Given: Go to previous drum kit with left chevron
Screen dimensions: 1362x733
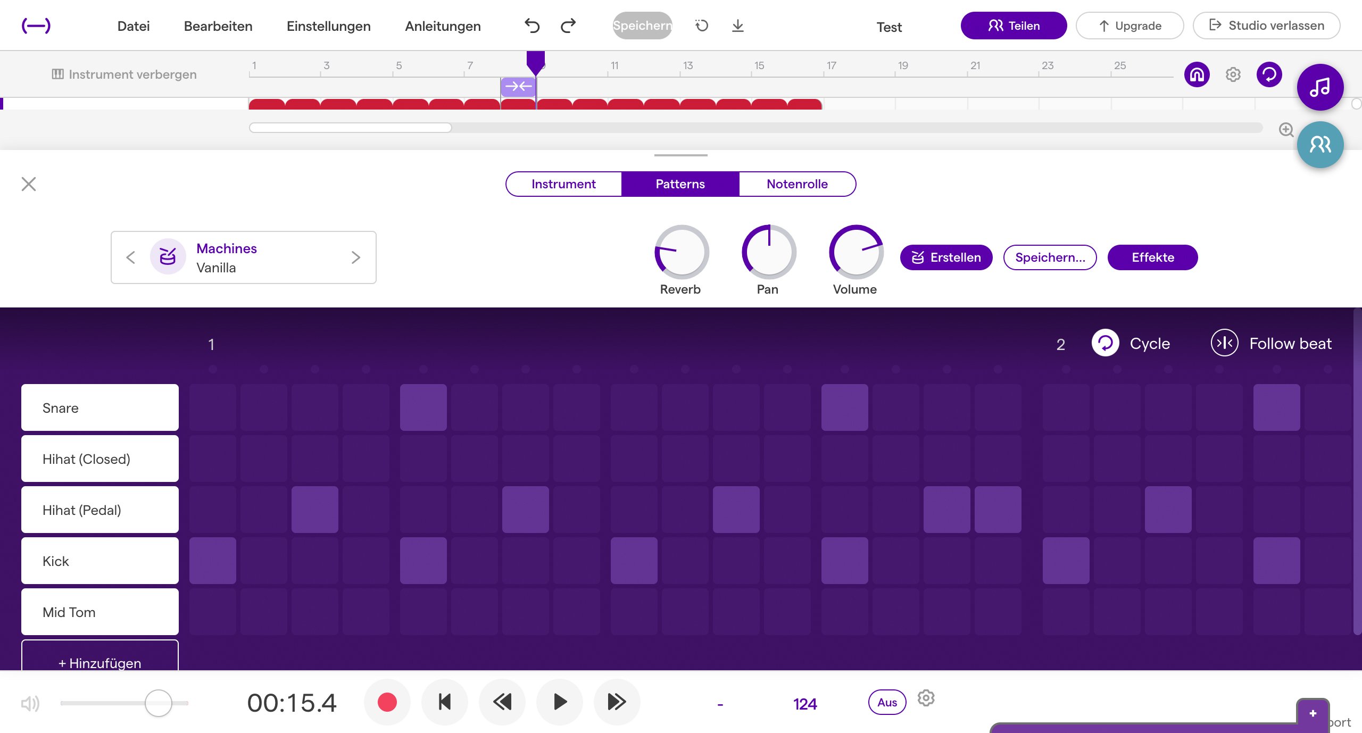Looking at the screenshot, I should [x=131, y=257].
